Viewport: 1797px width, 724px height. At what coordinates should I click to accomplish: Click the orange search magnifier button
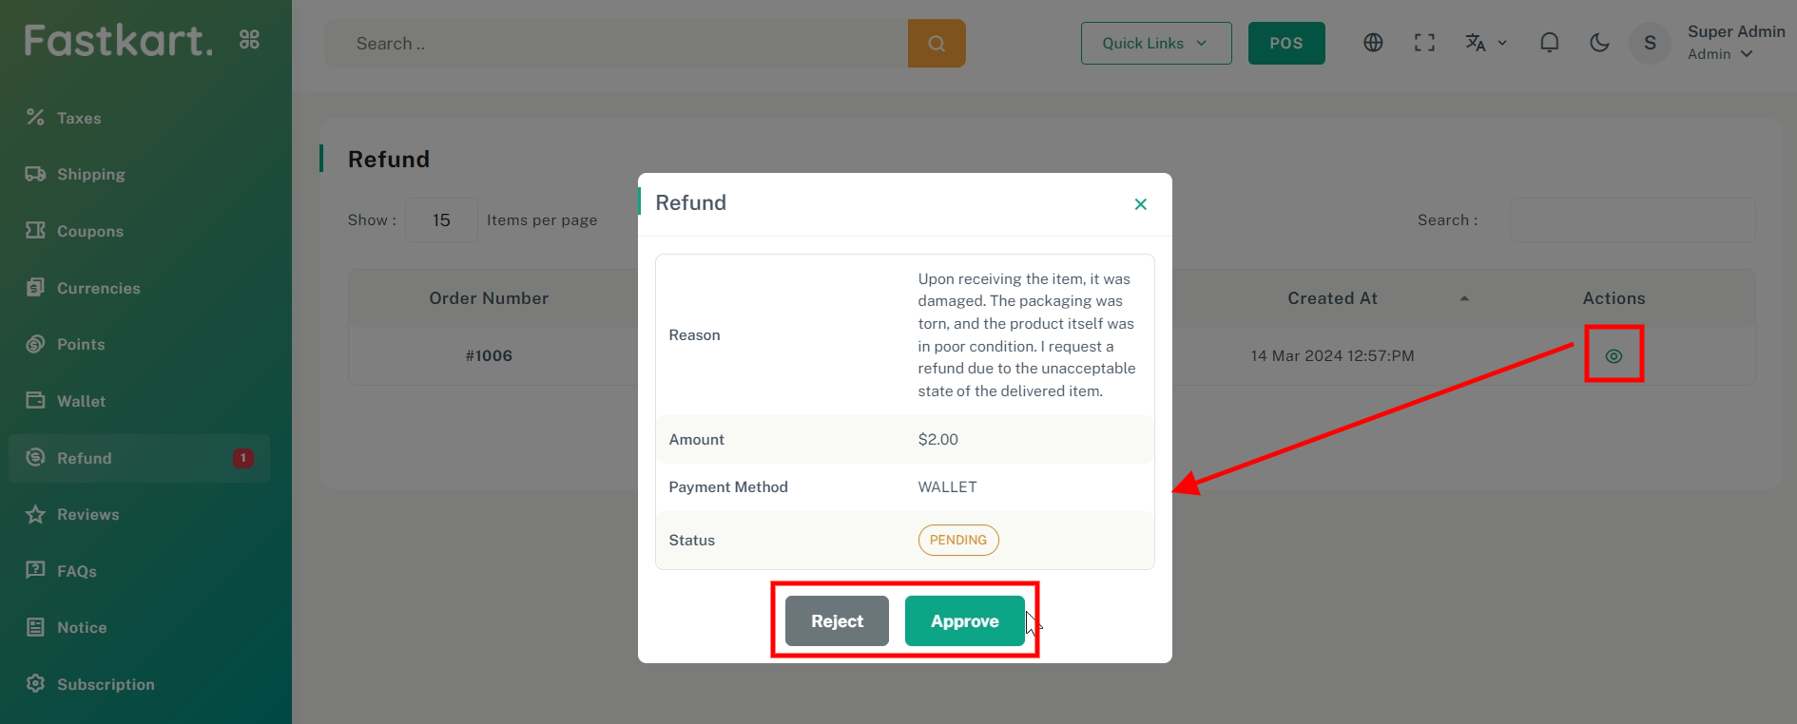pyautogui.click(x=937, y=44)
